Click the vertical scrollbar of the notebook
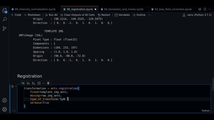The height and width of the screenshot is (120, 214). pos(213,84)
